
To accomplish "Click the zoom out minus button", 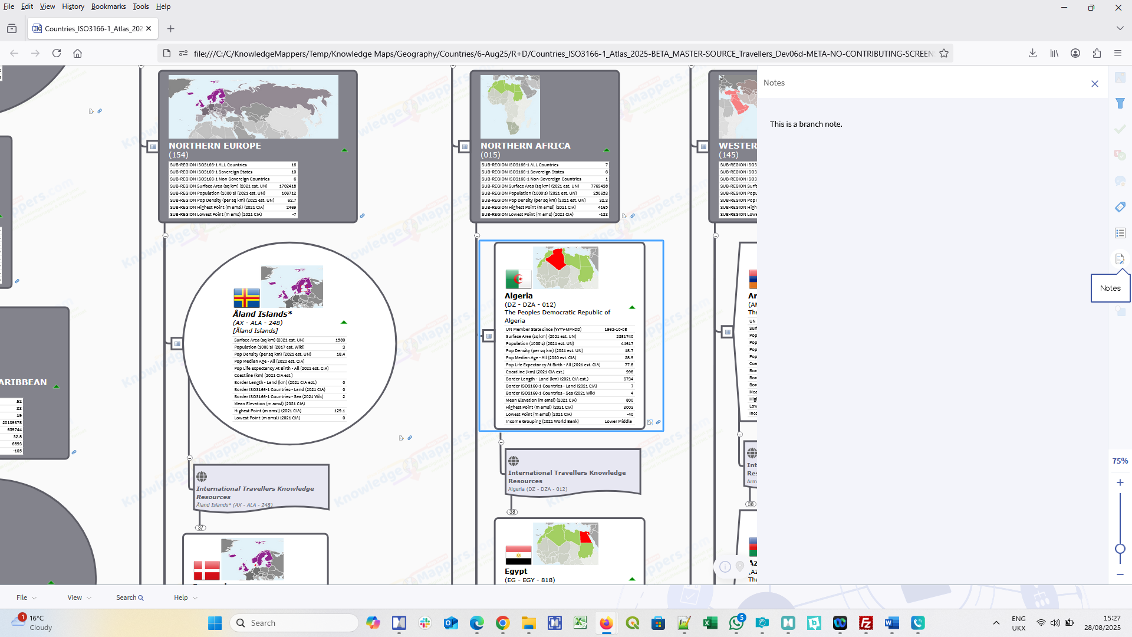I will [x=1120, y=574].
